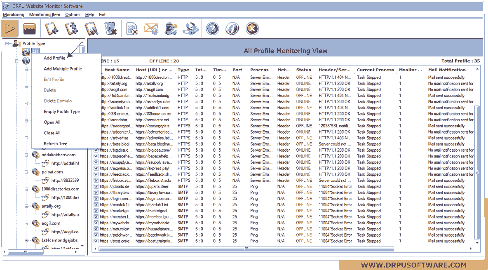Click the edit profile pencil icon

(91, 29)
